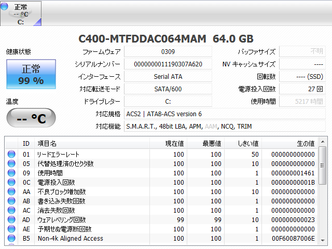This screenshot has width=332, height=249.
Task: Click the status orb for row B5
Action: [11, 238]
